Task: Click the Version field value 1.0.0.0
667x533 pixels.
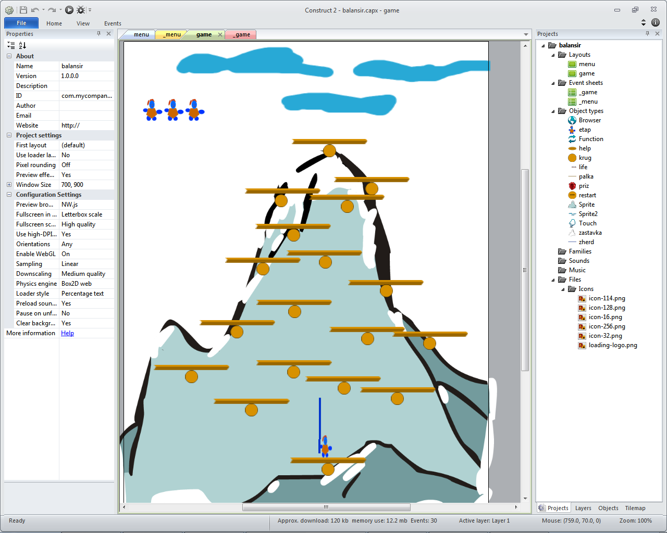Action: tap(87, 76)
